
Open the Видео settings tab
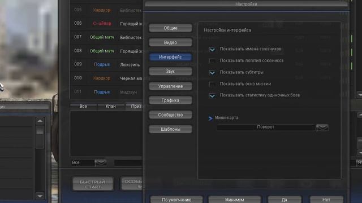pyautogui.click(x=170, y=43)
